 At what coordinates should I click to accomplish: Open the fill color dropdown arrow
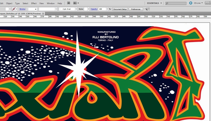10,9
